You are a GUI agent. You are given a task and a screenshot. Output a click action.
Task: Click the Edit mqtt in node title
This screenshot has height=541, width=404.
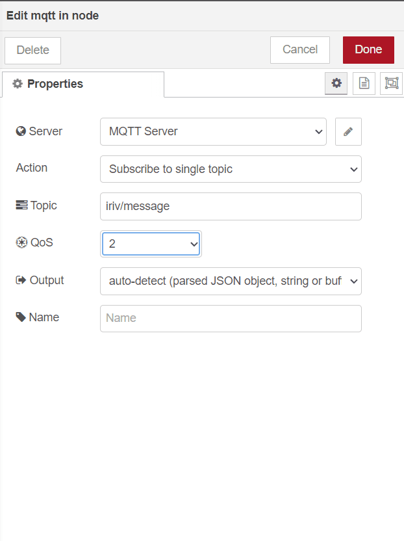(53, 16)
